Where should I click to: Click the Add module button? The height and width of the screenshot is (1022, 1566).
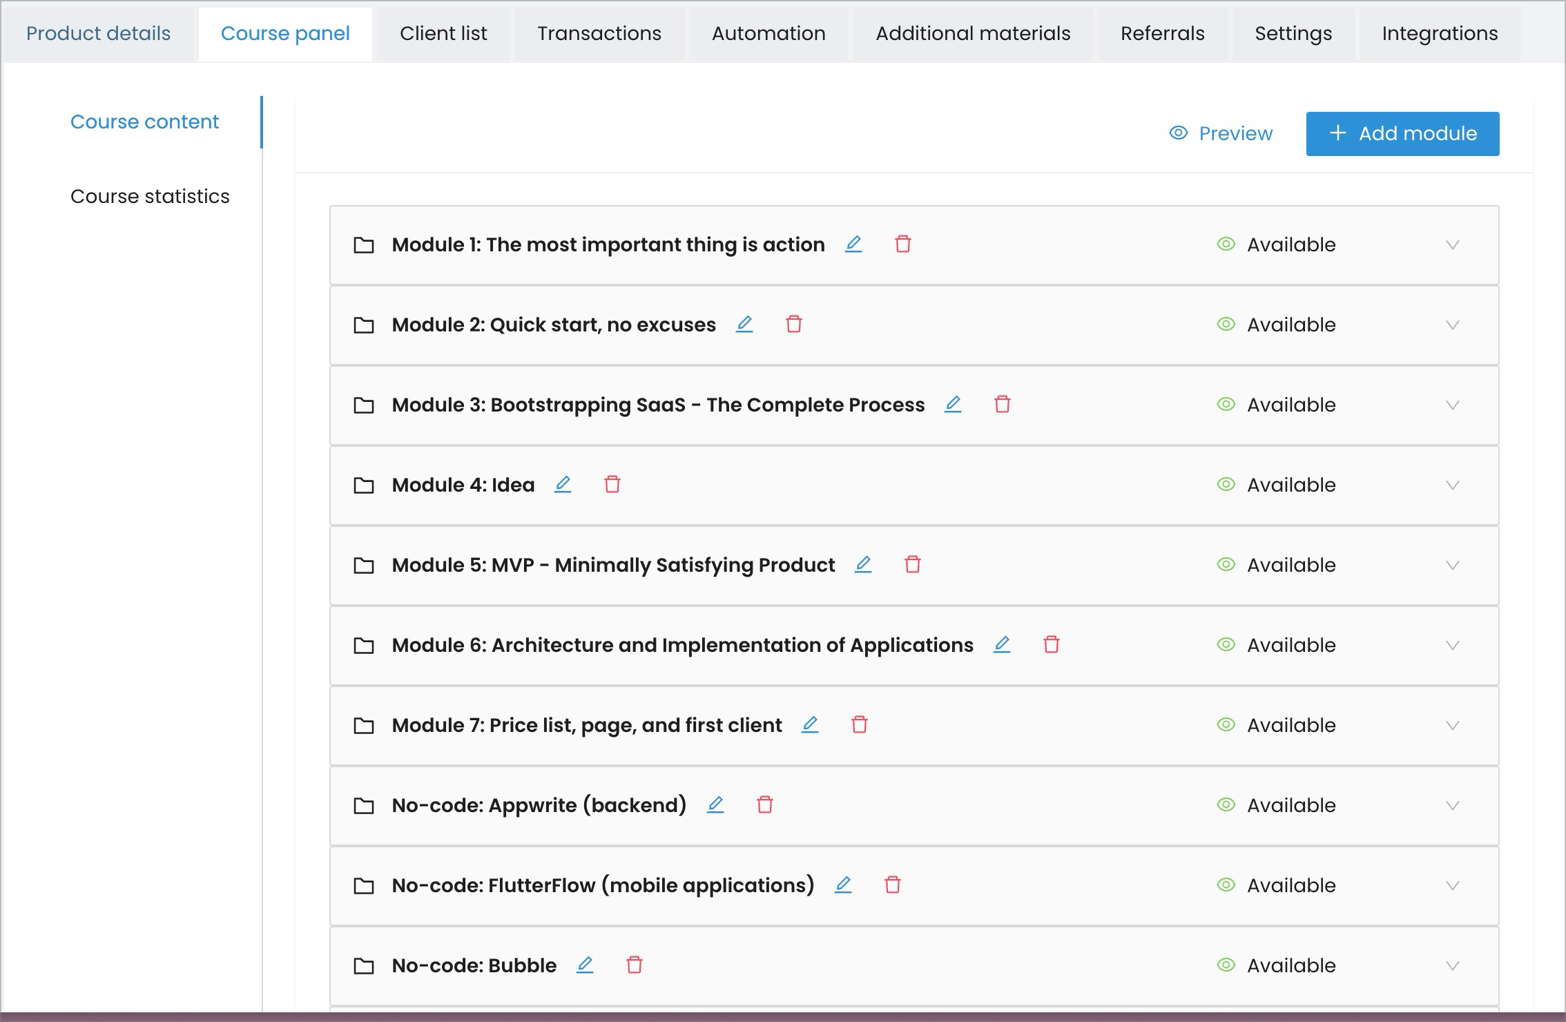[x=1402, y=133]
